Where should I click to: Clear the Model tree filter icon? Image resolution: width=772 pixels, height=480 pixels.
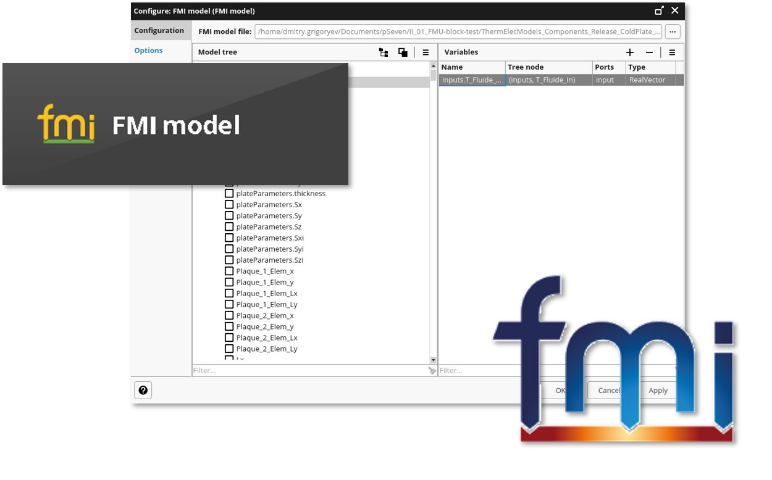432,371
